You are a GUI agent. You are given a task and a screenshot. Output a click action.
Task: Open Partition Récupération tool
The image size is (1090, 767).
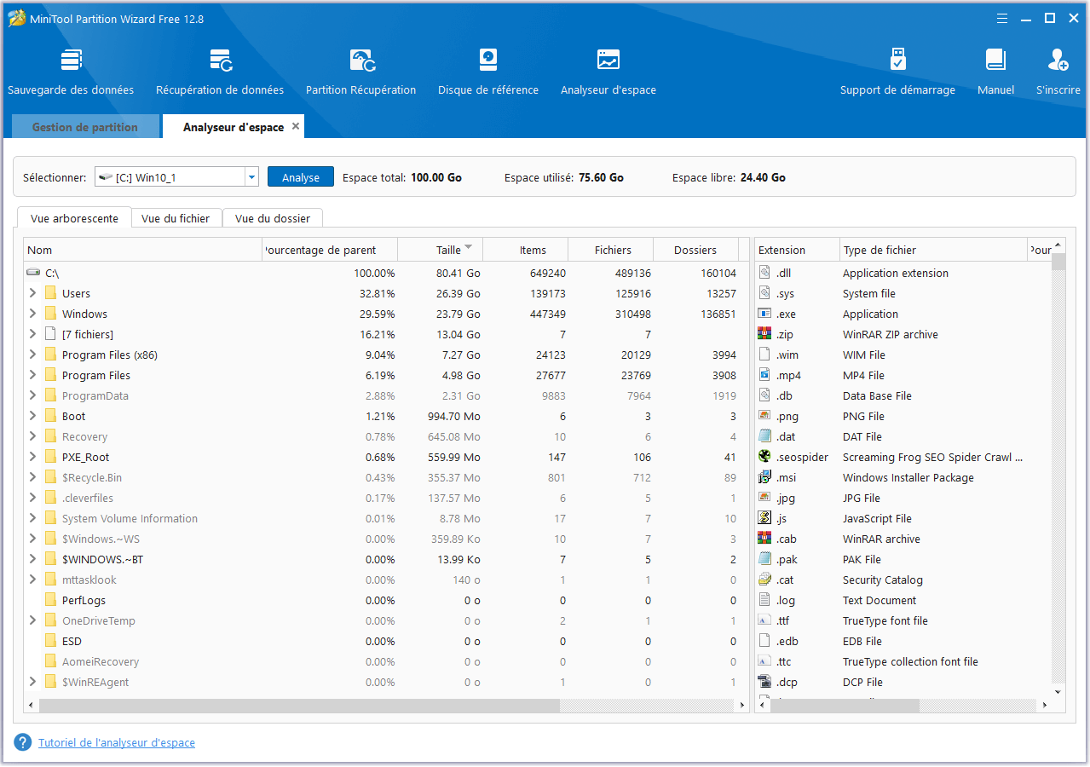click(361, 61)
